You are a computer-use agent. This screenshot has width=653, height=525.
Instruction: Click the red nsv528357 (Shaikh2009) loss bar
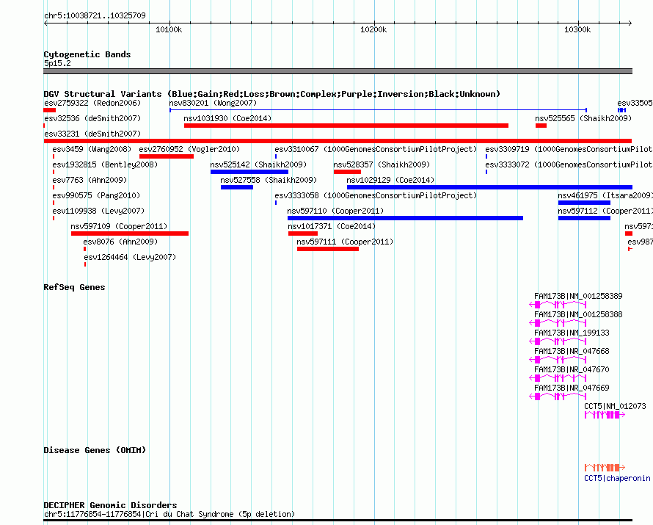[x=347, y=172]
